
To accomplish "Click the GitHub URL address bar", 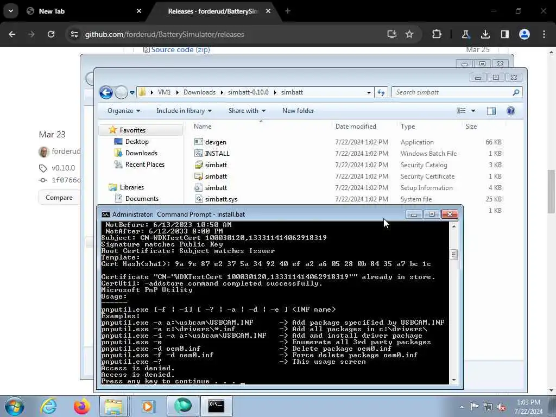I will click(x=227, y=34).
